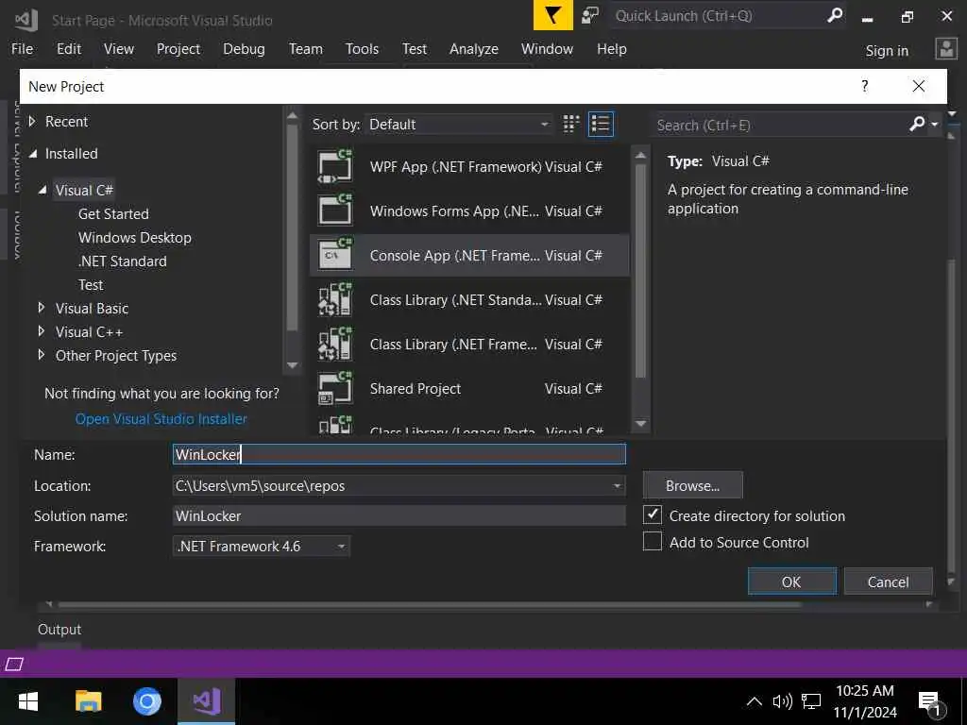This screenshot has height=725, width=967.
Task: Click the feedback icon beside Quick Launch
Action: click(590, 15)
